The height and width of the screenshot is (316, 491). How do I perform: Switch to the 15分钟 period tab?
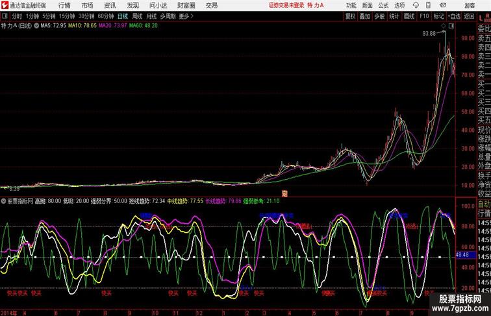67,16
